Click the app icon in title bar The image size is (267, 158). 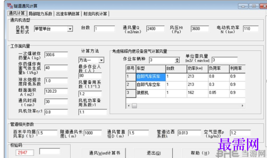pos(10,6)
